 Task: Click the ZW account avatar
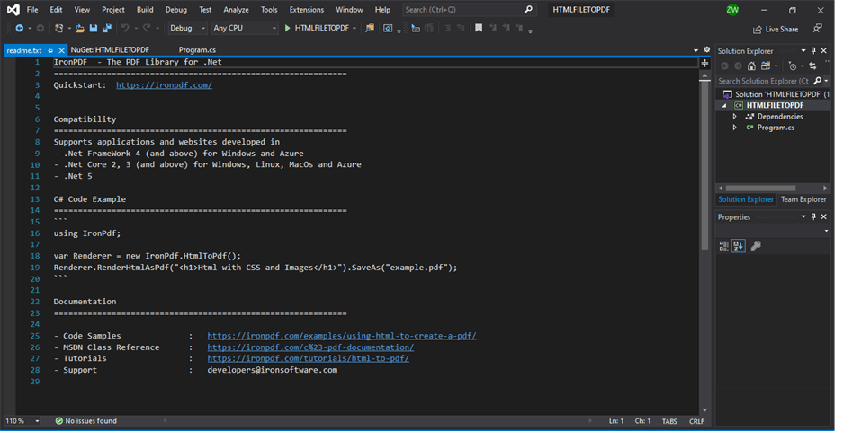[x=732, y=10]
